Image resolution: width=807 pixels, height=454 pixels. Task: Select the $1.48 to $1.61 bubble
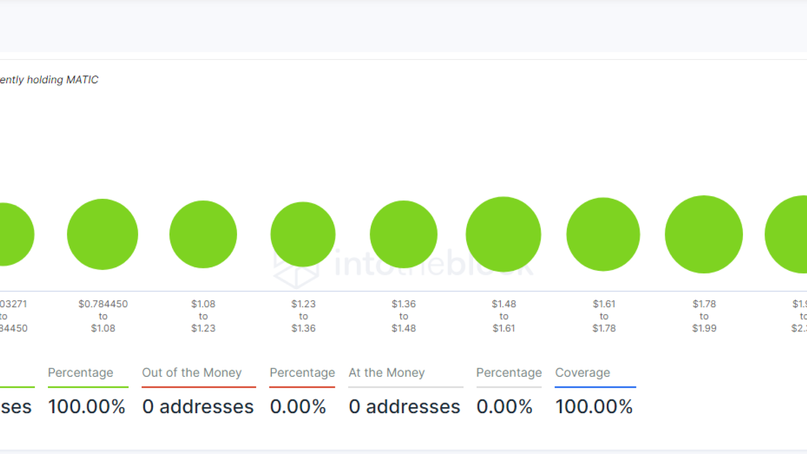[x=503, y=234]
